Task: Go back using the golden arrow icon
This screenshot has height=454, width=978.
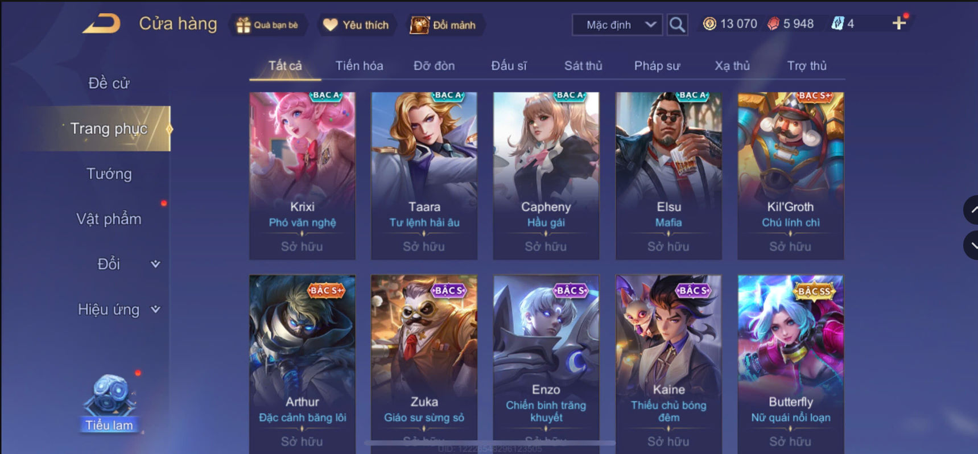Action: pyautogui.click(x=102, y=24)
